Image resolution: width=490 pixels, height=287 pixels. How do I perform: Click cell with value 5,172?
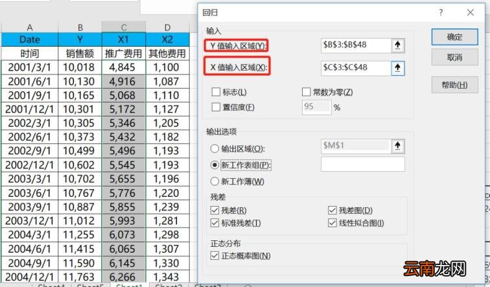coord(124,109)
